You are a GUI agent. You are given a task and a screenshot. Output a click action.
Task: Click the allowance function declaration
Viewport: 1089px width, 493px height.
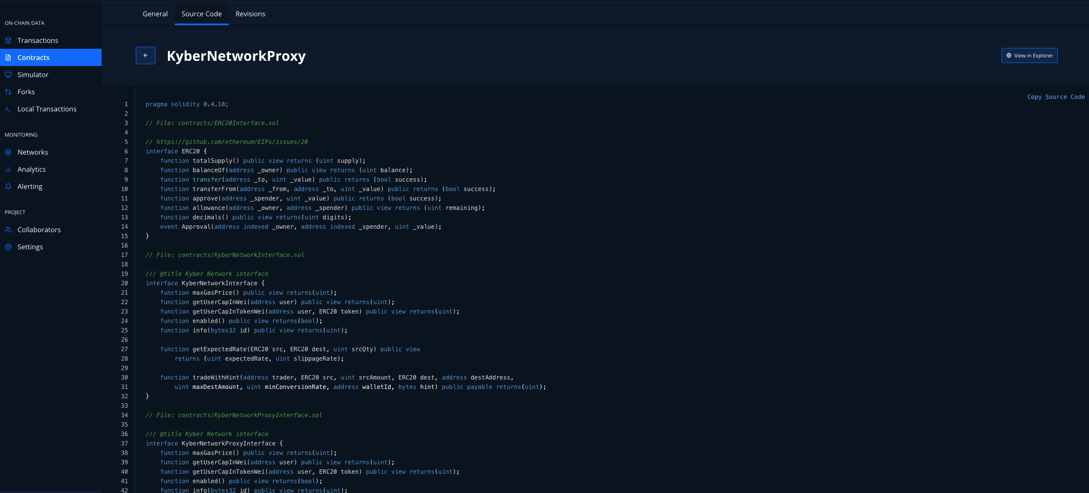click(x=322, y=208)
